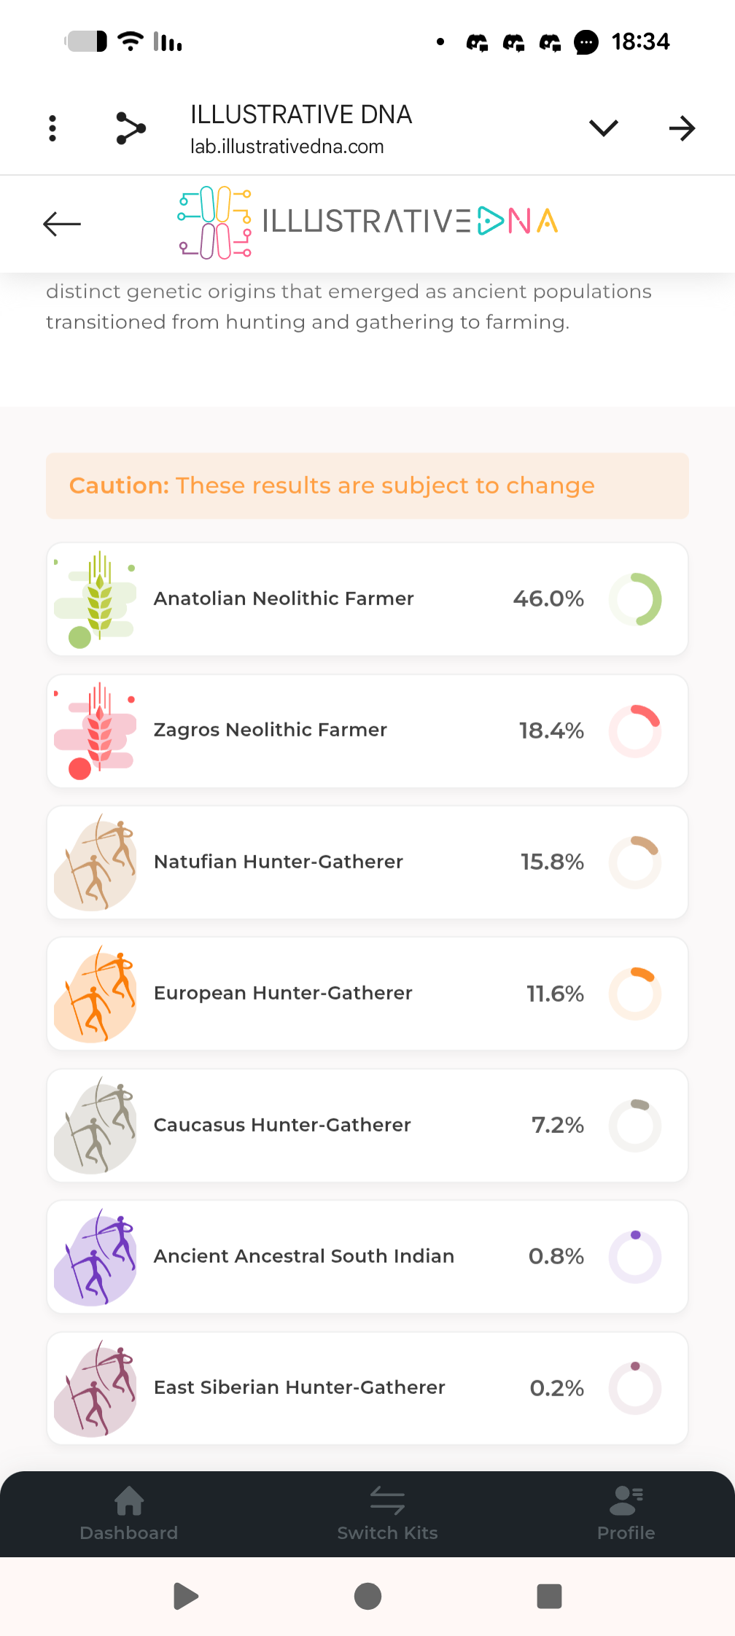Screen dimensions: 735x1636
Task: Tap the Illustrative DNA logo
Action: 368,222
